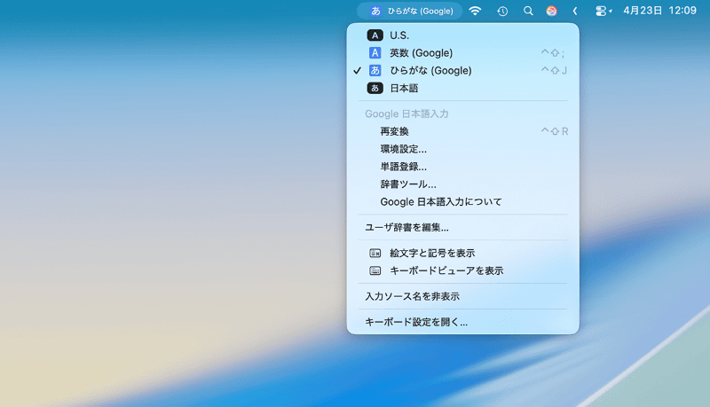This screenshot has width=710, height=407.
Task: Choose 再変換 menu entry
Action: (x=462, y=131)
